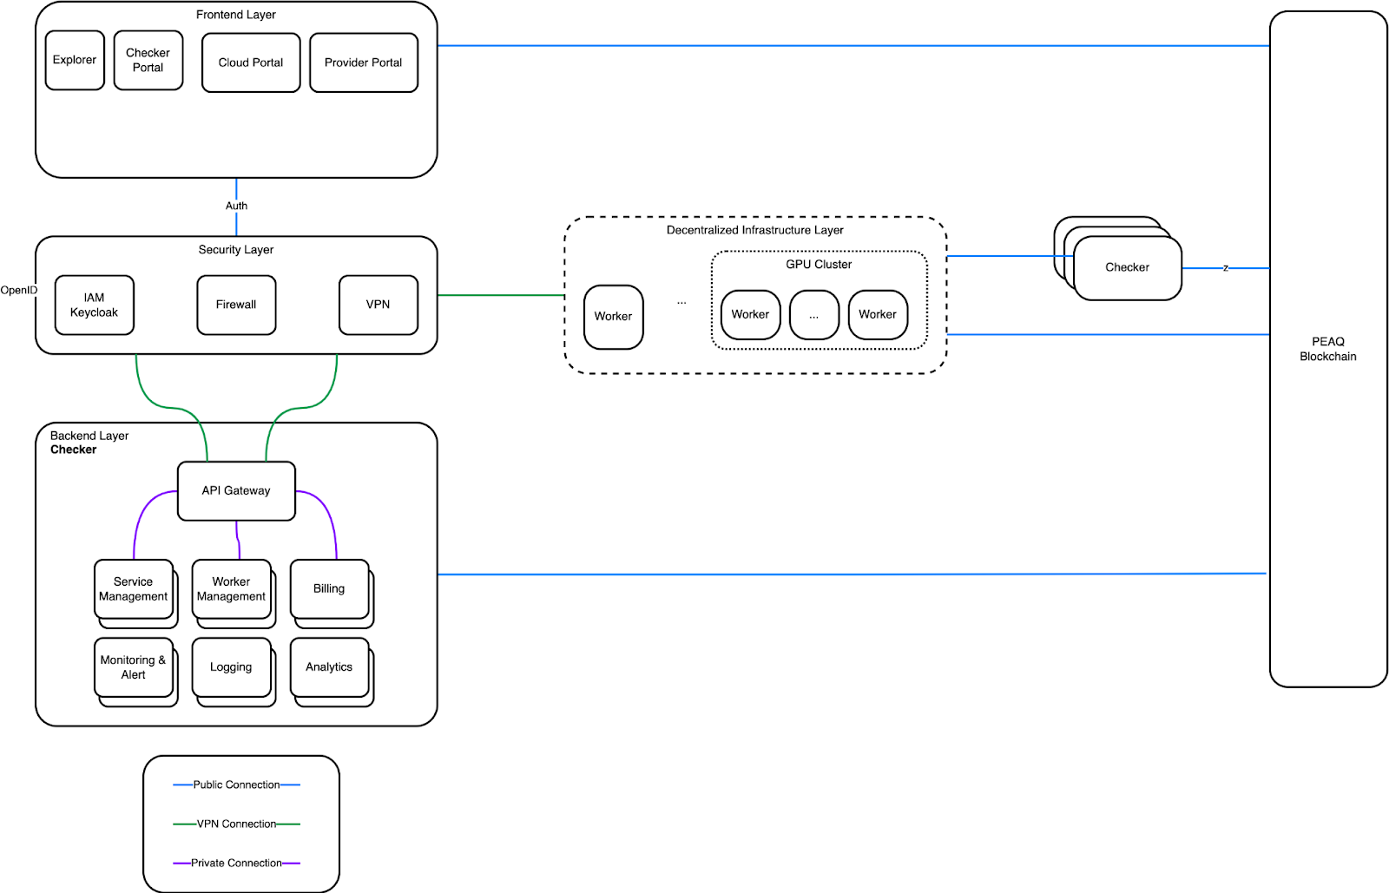This screenshot has width=1389, height=893.
Task: Select the Cloud Portal box
Action: tap(251, 62)
